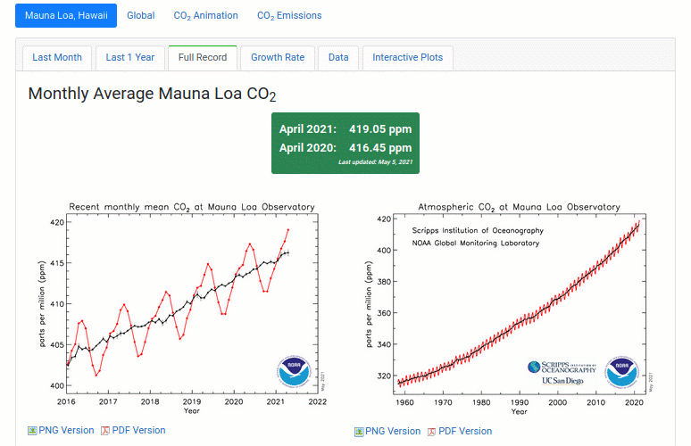Viewport: 691px width, 446px height.
Task: Open the CO2 Animation page
Action: coord(205,16)
